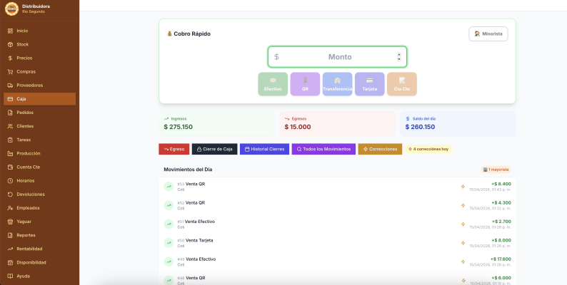Open Cierre de Caja
Image resolution: width=567 pixels, height=285 pixels.
[214, 149]
